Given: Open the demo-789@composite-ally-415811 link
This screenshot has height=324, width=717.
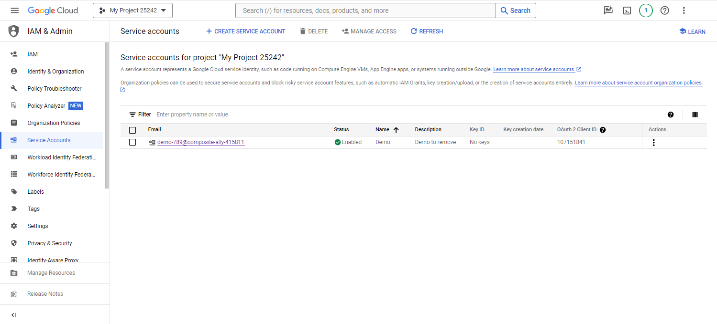Looking at the screenshot, I should click(201, 142).
